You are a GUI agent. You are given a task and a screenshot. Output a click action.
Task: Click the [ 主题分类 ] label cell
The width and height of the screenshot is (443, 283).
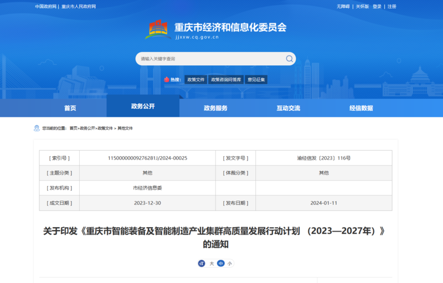[x=59, y=173]
